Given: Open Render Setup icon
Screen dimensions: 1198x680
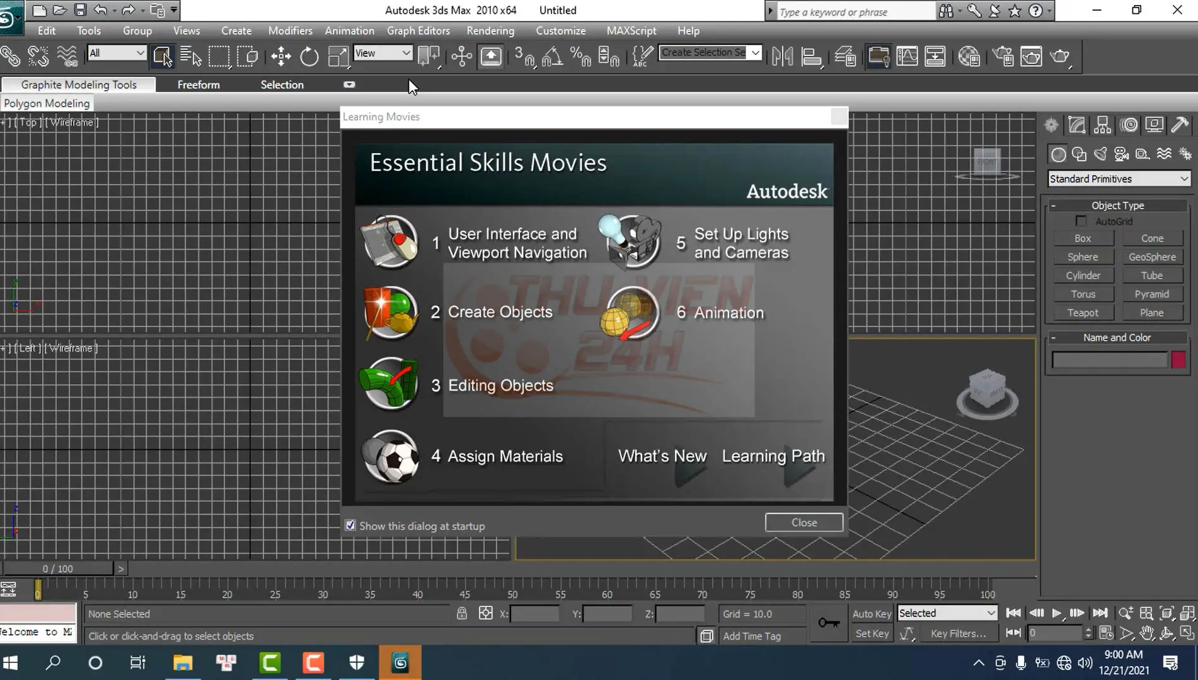Looking at the screenshot, I should coord(1003,57).
